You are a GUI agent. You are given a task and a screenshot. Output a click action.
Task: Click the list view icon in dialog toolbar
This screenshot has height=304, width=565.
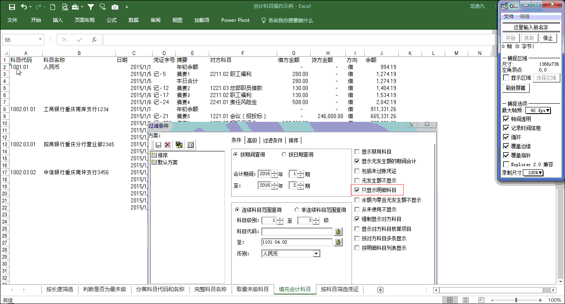[190, 145]
